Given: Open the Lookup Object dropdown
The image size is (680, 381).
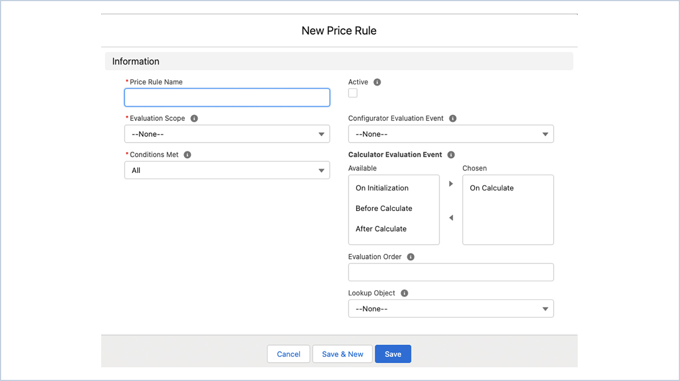Looking at the screenshot, I should point(451,308).
